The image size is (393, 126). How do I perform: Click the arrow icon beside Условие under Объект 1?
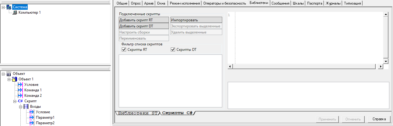click(20, 85)
